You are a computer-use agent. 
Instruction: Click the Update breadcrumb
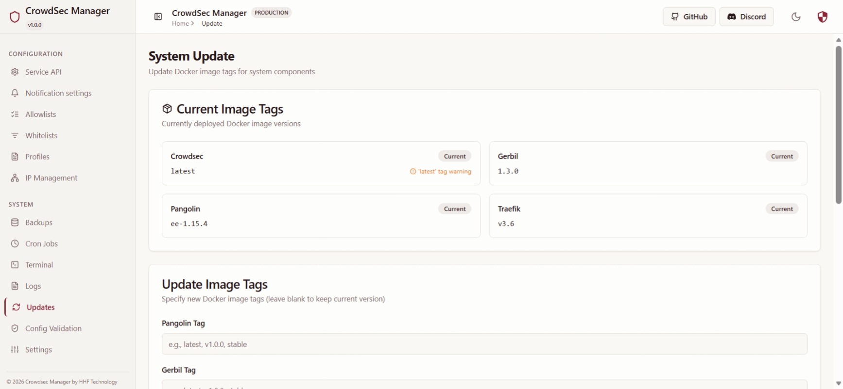[x=212, y=23]
